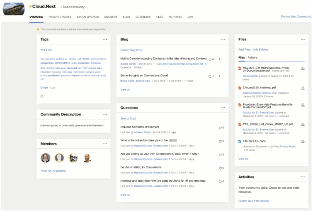This screenshot has width=313, height=211.
Task: Like the '3rd party solutions' question
Action: pos(221,182)
